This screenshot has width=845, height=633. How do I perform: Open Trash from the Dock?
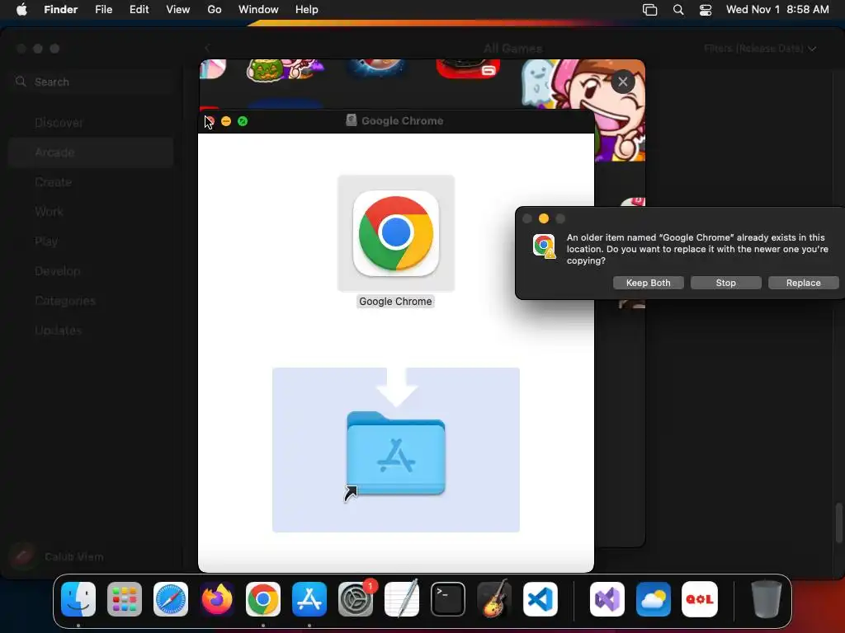766,599
